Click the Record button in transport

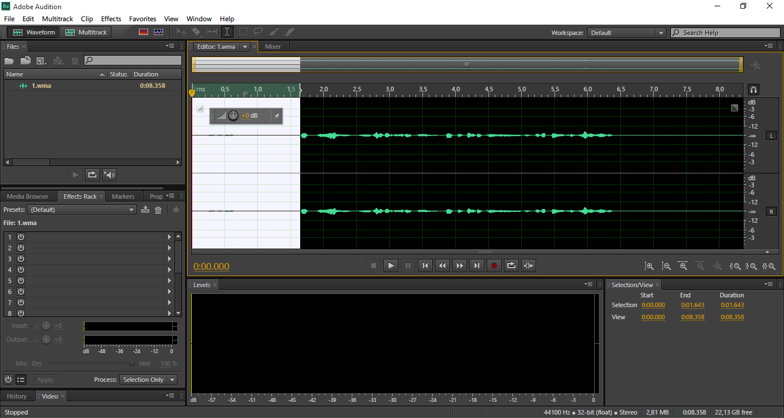[x=494, y=265]
